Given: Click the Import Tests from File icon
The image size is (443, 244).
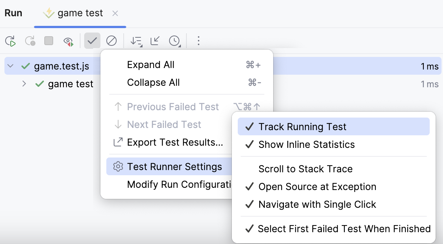Looking at the screenshot, I should (x=154, y=41).
